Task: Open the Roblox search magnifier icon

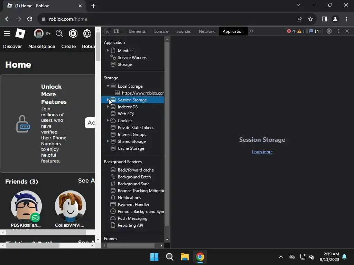Action: [x=59, y=33]
